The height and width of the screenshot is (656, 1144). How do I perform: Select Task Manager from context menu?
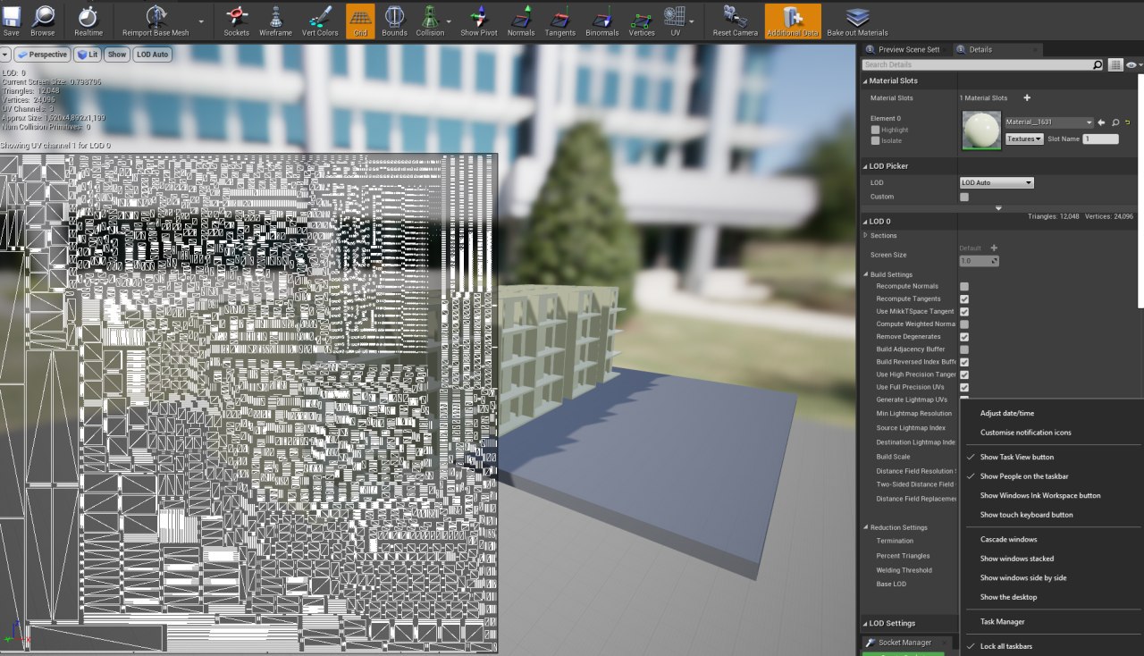tap(1002, 621)
